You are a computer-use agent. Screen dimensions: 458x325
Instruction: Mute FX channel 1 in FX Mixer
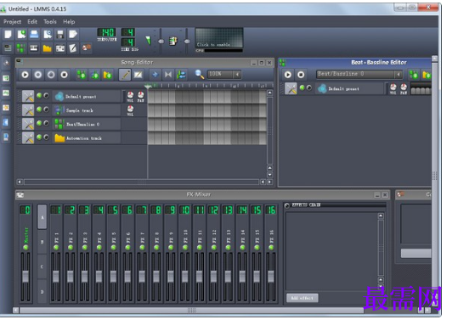[56, 248]
